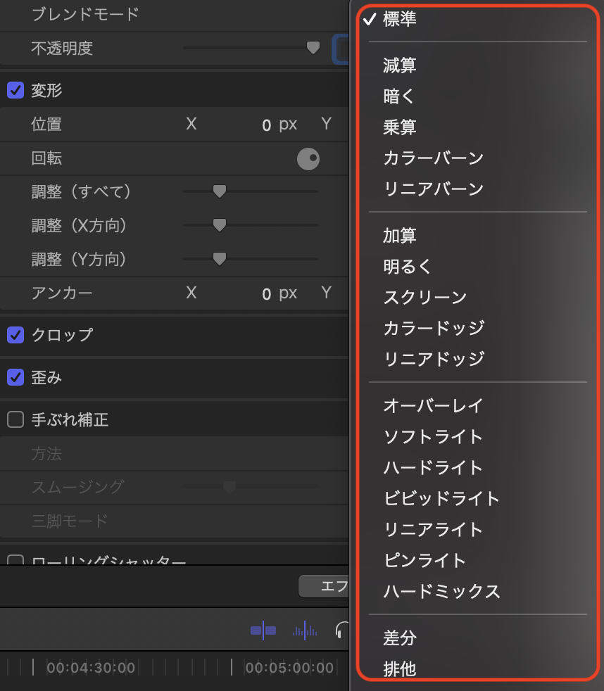Screen dimensions: 604x691
Task: Click the アンカー parameter label
Action: [x=62, y=293]
